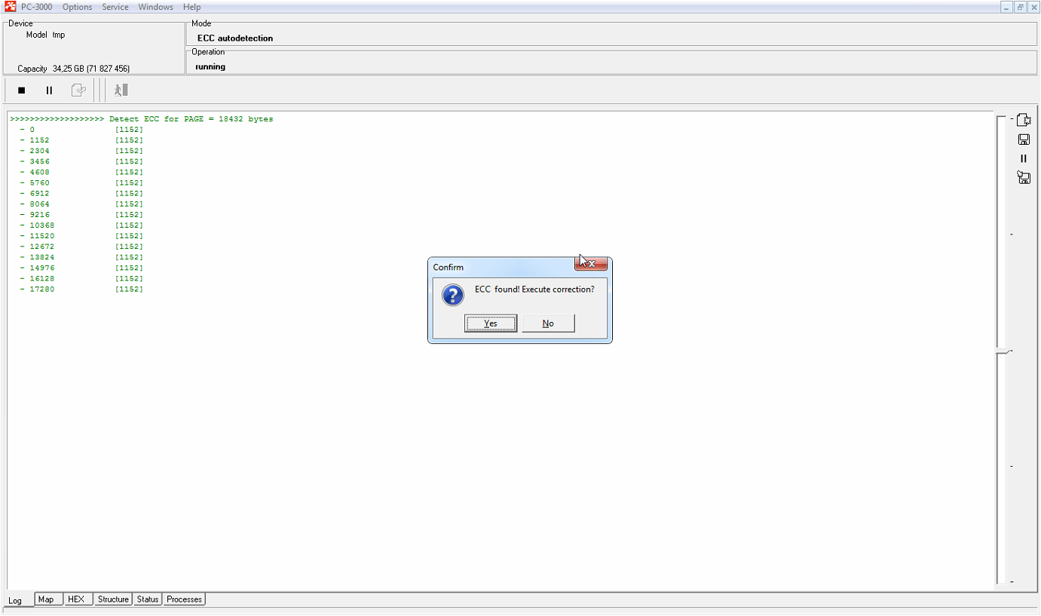Image resolution: width=1041 pixels, height=616 pixels.
Task: Click the running man exit icon
Action: tap(121, 90)
